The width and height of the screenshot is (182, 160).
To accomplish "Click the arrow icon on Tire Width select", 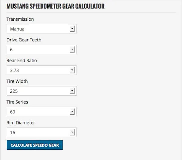I will (x=72, y=91).
